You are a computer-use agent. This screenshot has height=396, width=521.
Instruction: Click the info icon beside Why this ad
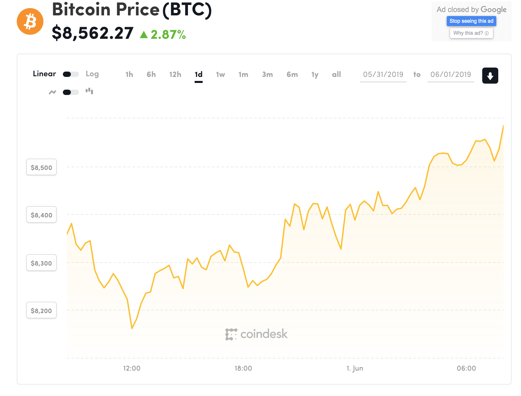pyautogui.click(x=488, y=33)
